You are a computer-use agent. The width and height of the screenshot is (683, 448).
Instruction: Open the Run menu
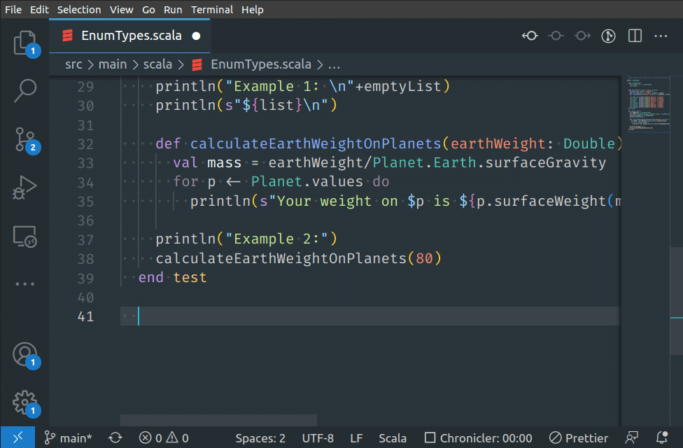point(173,10)
